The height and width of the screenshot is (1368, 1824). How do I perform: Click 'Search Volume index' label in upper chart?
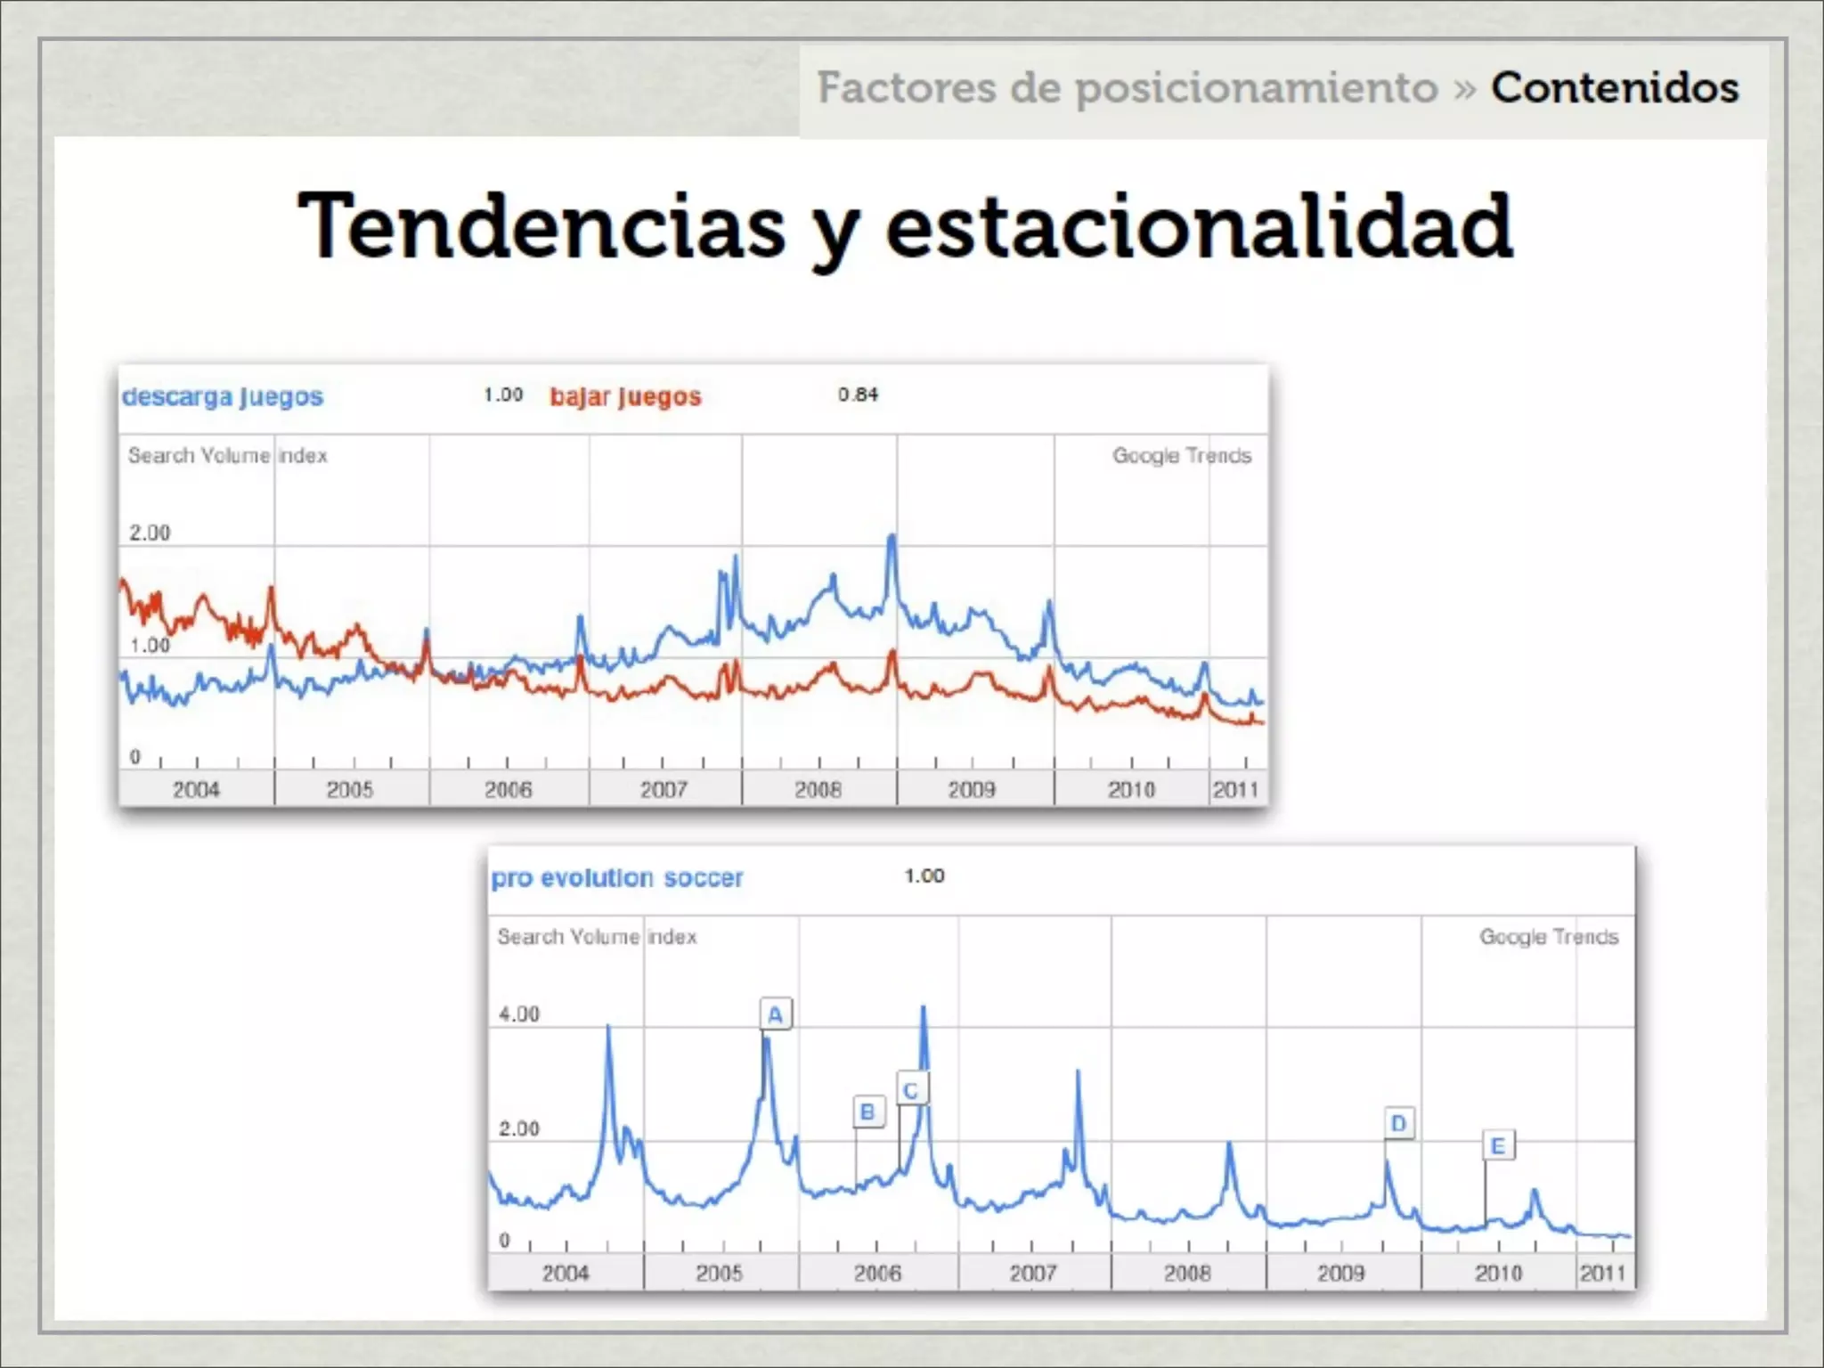pos(228,456)
